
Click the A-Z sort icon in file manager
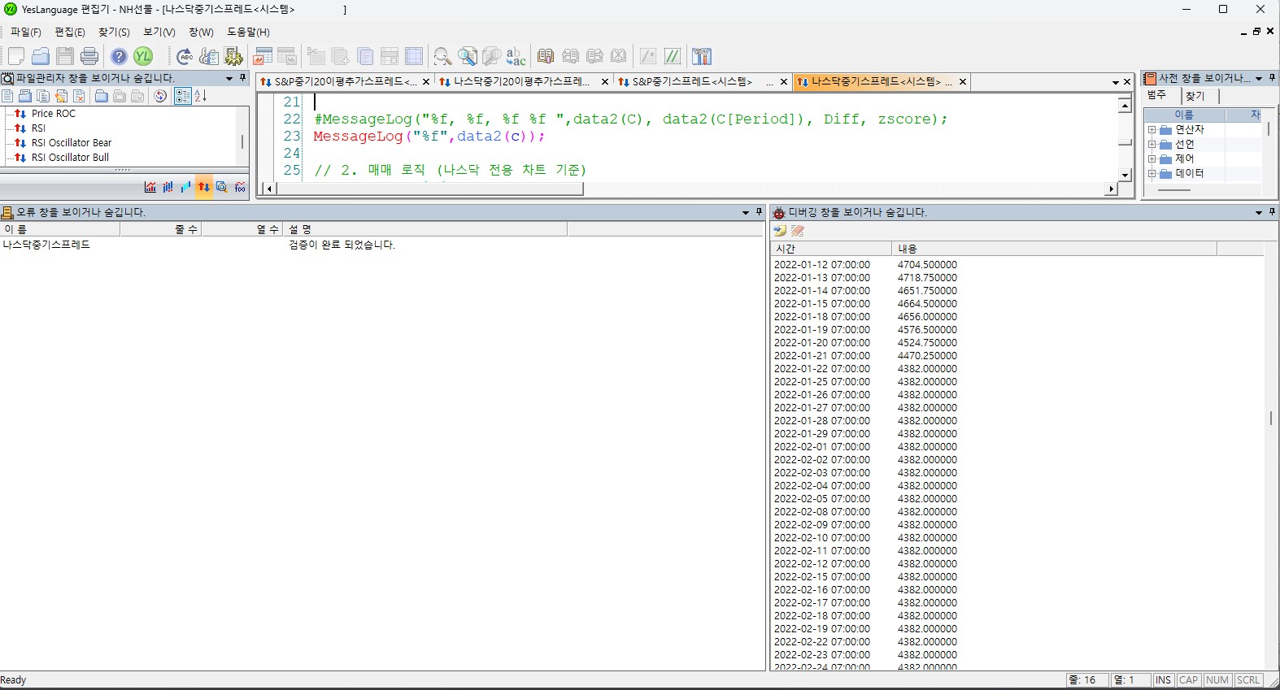201,96
